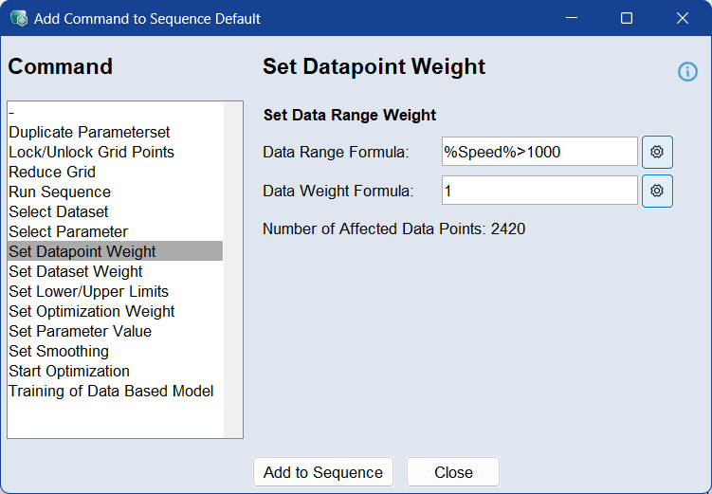Choose Start Optimization command

[x=69, y=371]
